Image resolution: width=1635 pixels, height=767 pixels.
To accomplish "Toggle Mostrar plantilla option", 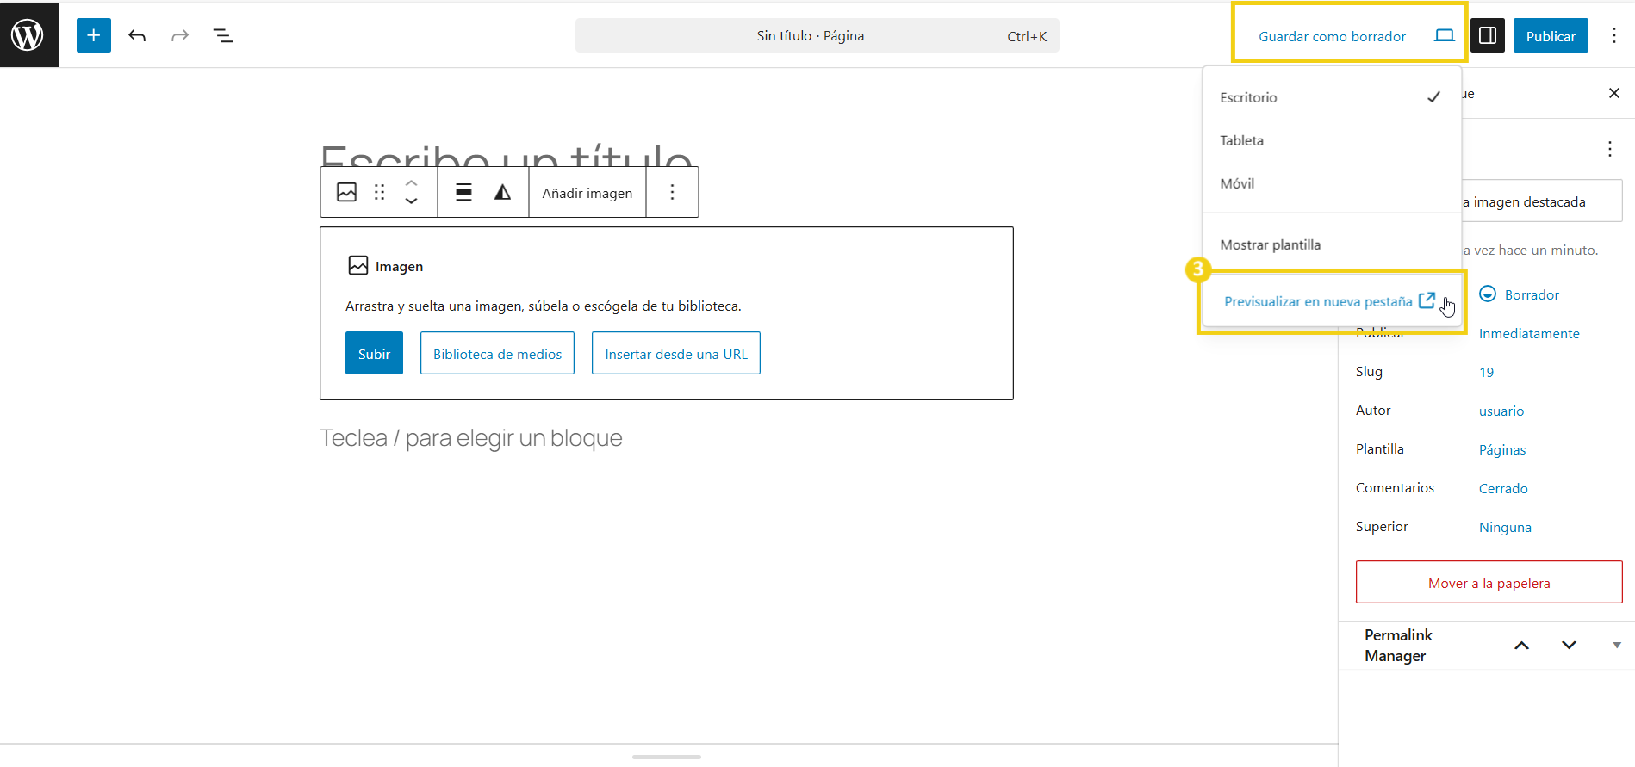I will pos(1270,244).
